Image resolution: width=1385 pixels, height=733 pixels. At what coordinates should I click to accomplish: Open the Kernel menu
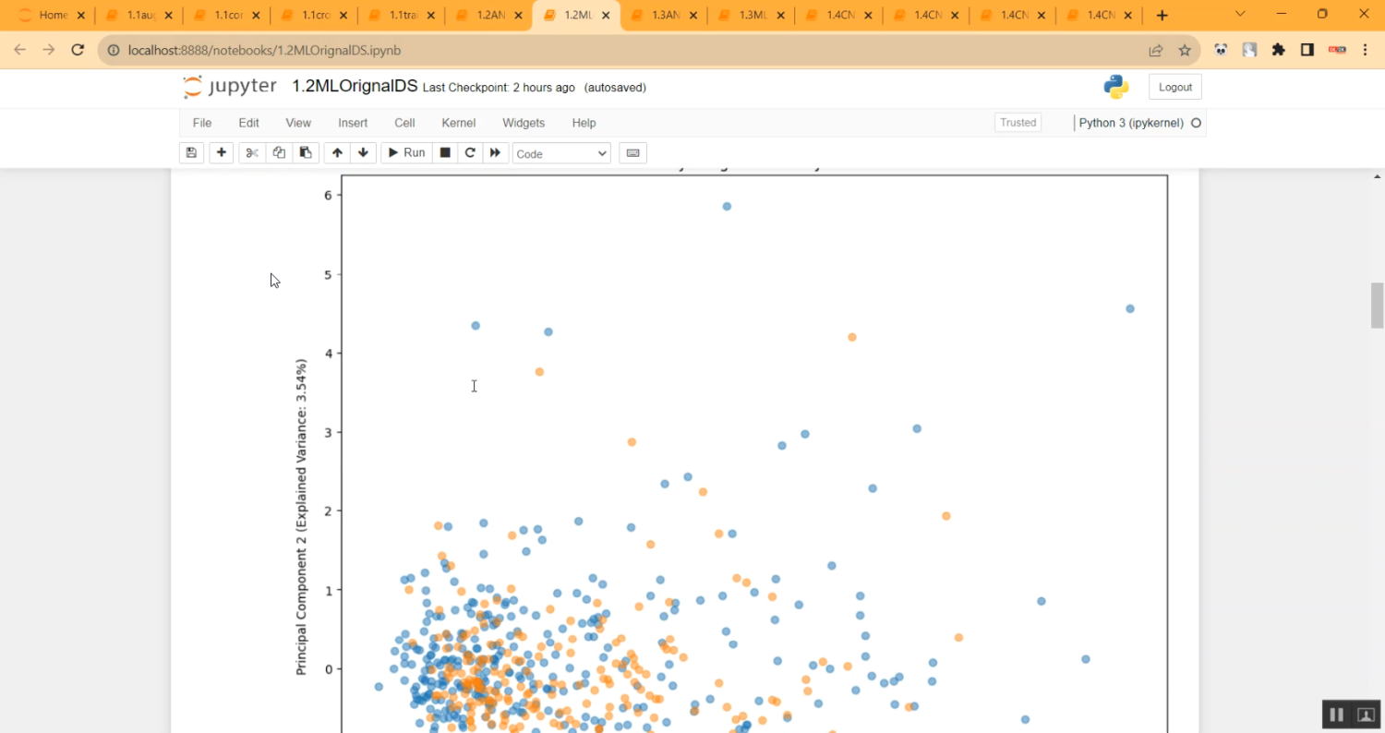(458, 123)
